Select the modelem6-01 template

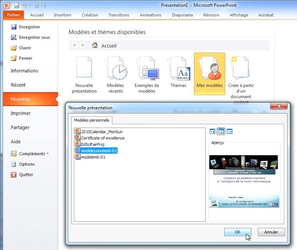point(90,157)
